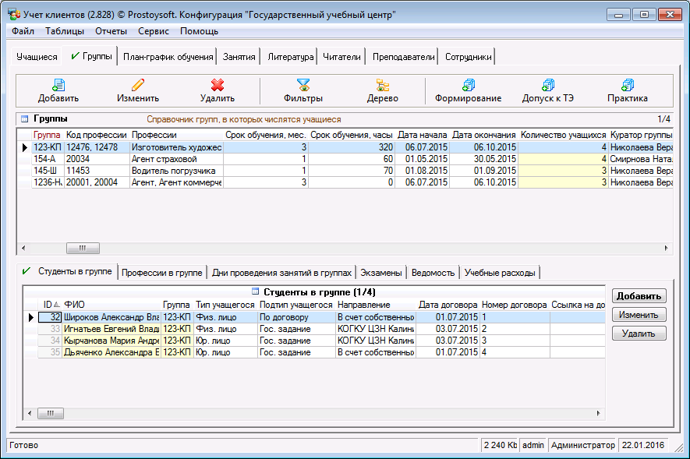
Task: Click the Изменить pencil icon
Action: click(138, 85)
